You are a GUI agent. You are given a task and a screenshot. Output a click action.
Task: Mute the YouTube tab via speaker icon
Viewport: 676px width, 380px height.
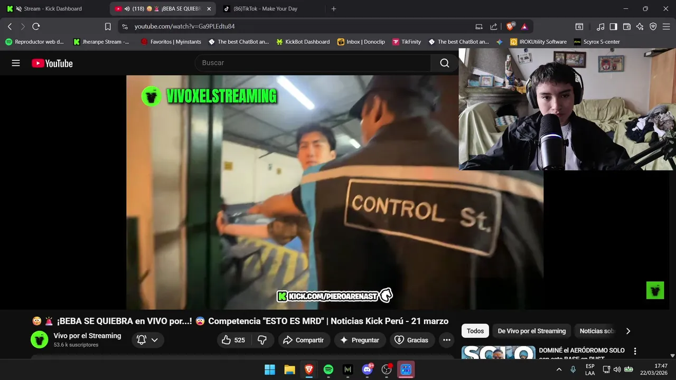click(127, 9)
